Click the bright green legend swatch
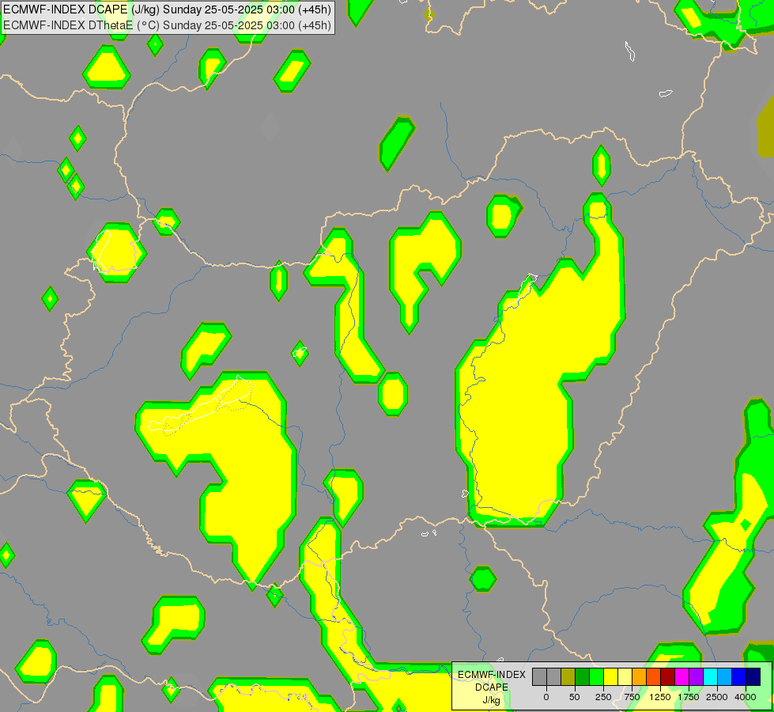774x712 pixels. (597, 677)
